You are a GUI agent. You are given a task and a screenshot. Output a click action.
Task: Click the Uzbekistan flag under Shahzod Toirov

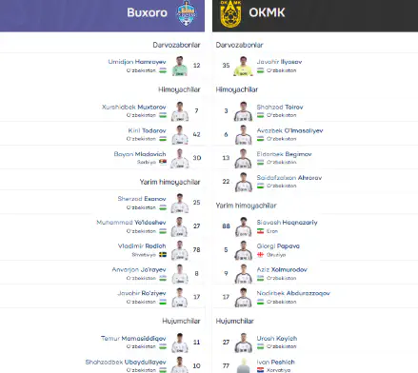(x=260, y=115)
